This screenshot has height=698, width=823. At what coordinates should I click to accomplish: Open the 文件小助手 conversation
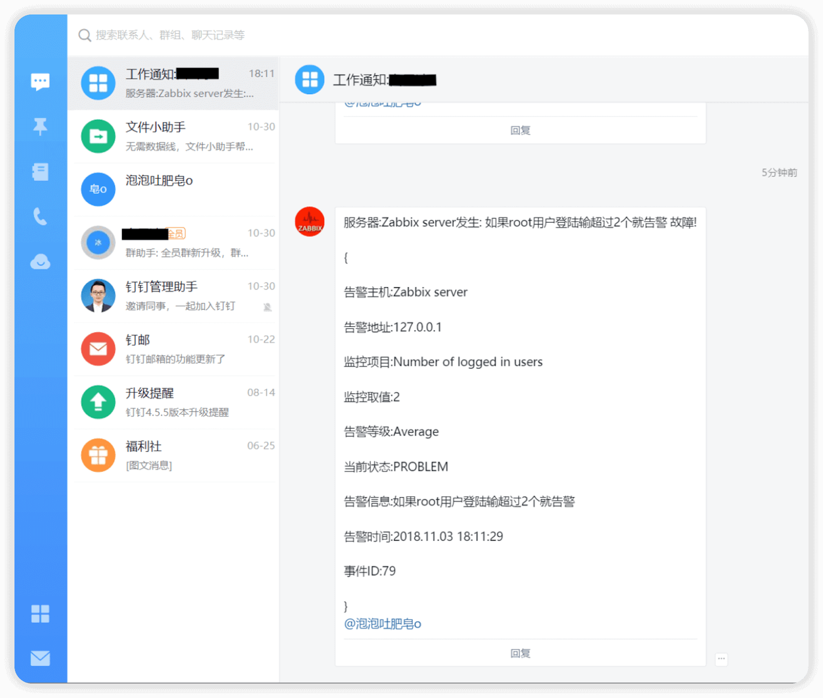pos(173,137)
